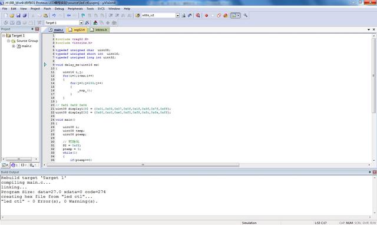
Task: Select the Project tab in Project panel
Action: point(5,165)
